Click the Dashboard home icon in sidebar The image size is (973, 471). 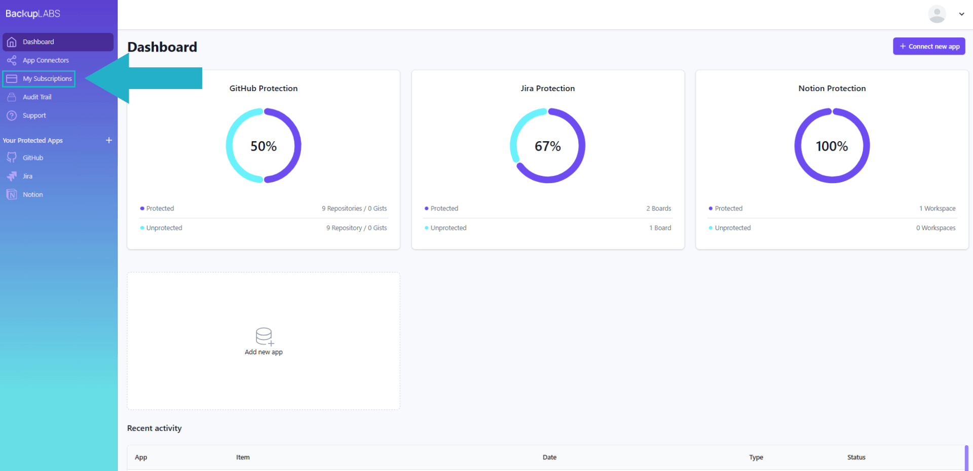pos(12,42)
